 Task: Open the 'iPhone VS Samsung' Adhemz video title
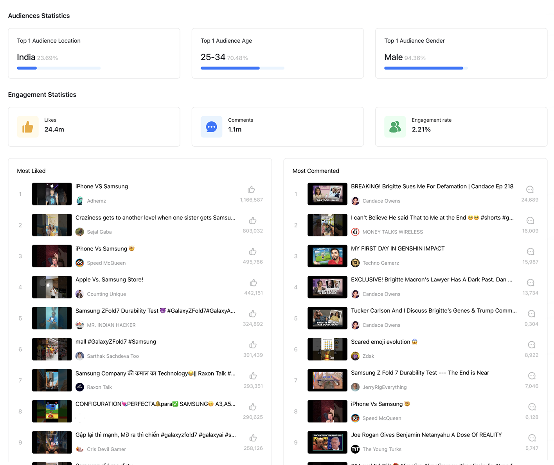102,186
